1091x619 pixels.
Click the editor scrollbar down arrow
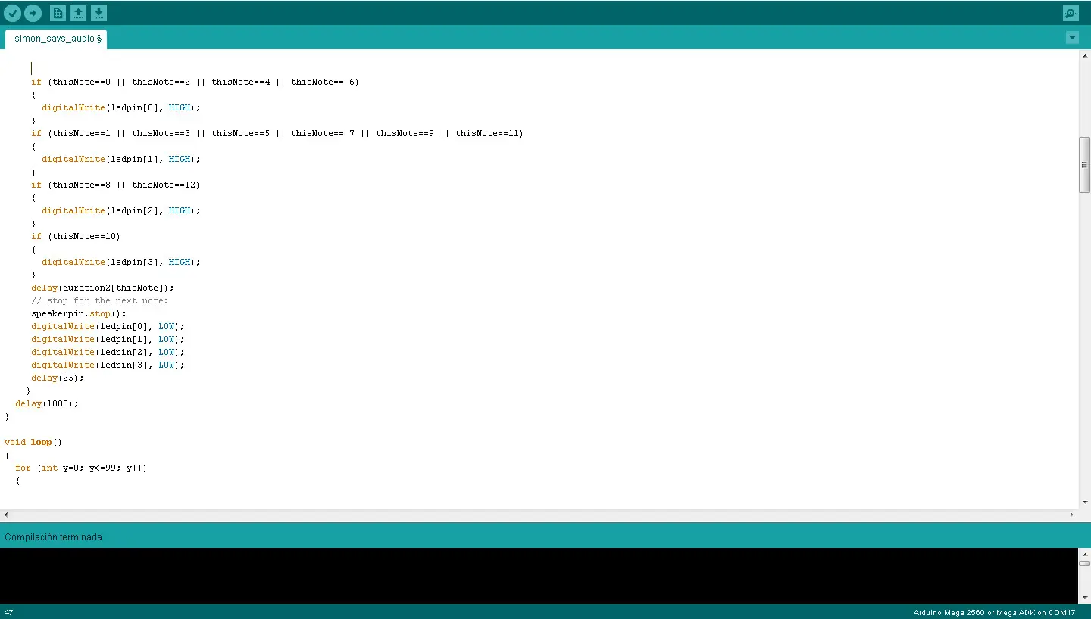(x=1084, y=502)
